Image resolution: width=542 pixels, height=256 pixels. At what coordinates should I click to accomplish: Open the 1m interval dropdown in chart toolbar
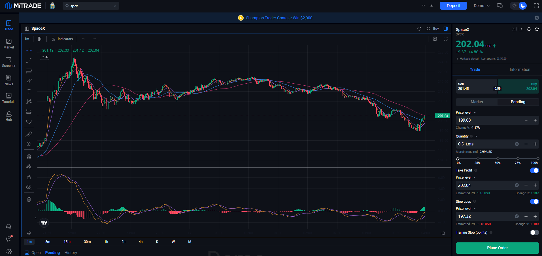coord(27,39)
